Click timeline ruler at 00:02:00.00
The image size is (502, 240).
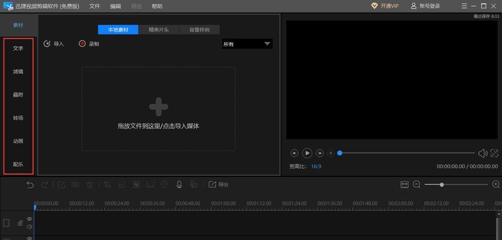coord(401,203)
